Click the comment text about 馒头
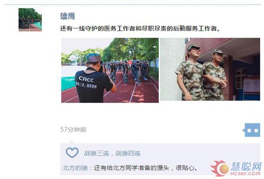This screenshot has height=179, width=264. tap(146, 168)
